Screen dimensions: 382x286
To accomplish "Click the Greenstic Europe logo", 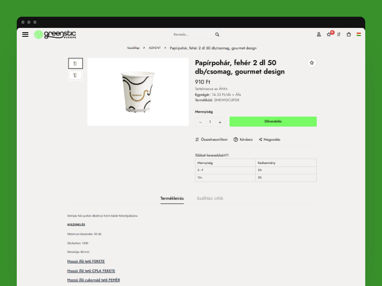I will click(55, 34).
